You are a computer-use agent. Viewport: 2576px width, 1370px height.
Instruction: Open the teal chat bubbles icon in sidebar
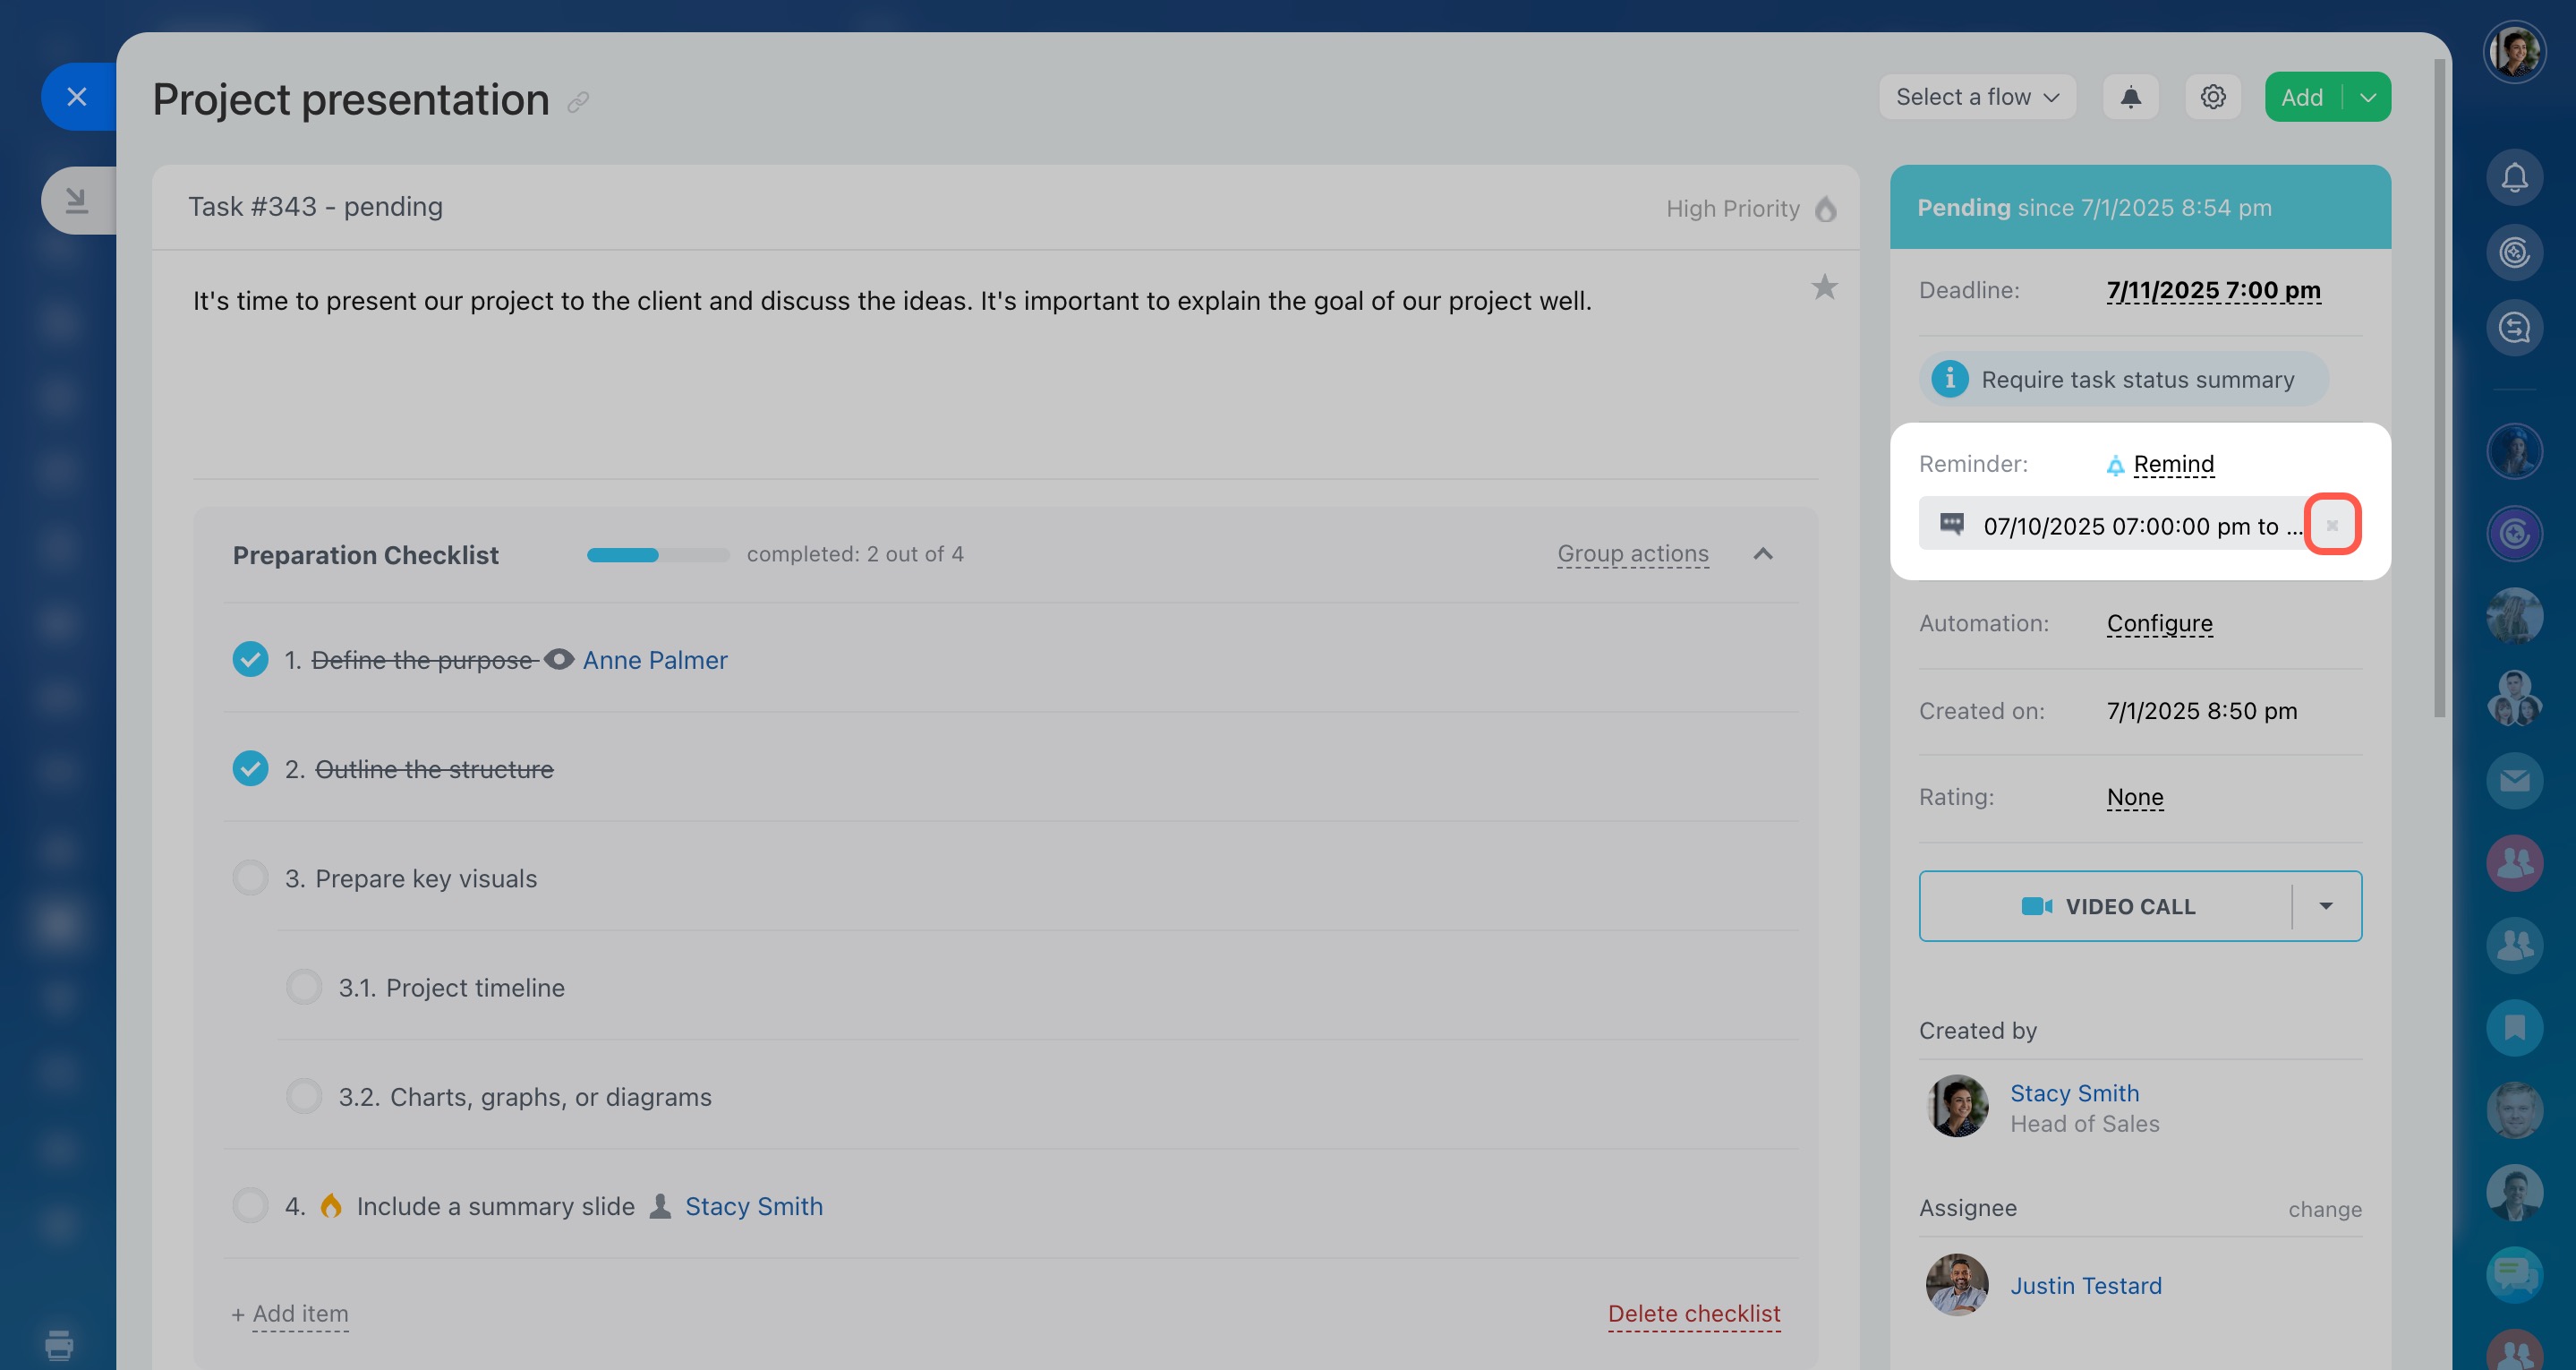pyautogui.click(x=2514, y=1274)
